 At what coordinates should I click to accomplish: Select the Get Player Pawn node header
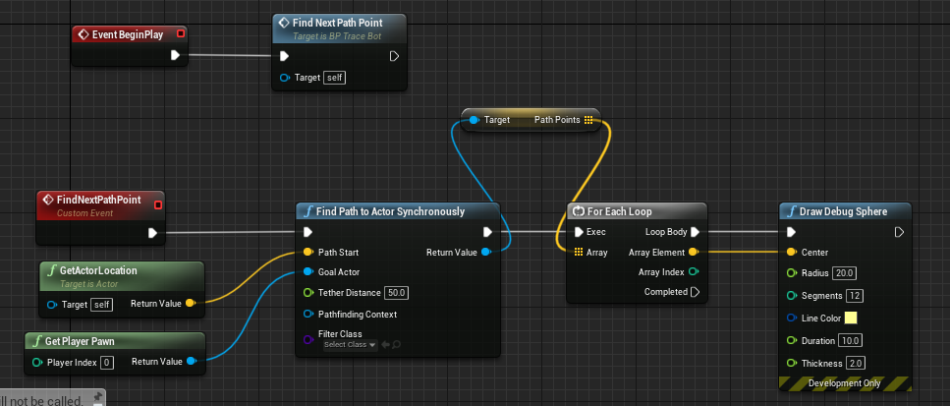pyautogui.click(x=115, y=341)
